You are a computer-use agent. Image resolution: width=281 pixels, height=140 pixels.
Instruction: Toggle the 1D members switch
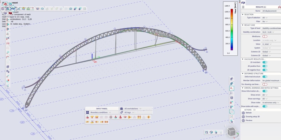[x=265, y=62]
